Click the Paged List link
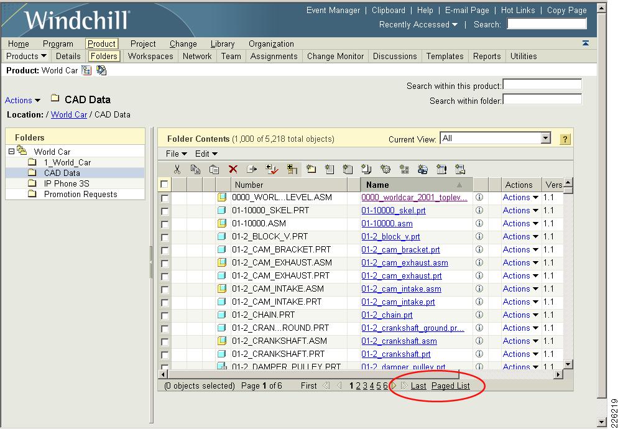This screenshot has width=618, height=429. pyautogui.click(x=451, y=385)
